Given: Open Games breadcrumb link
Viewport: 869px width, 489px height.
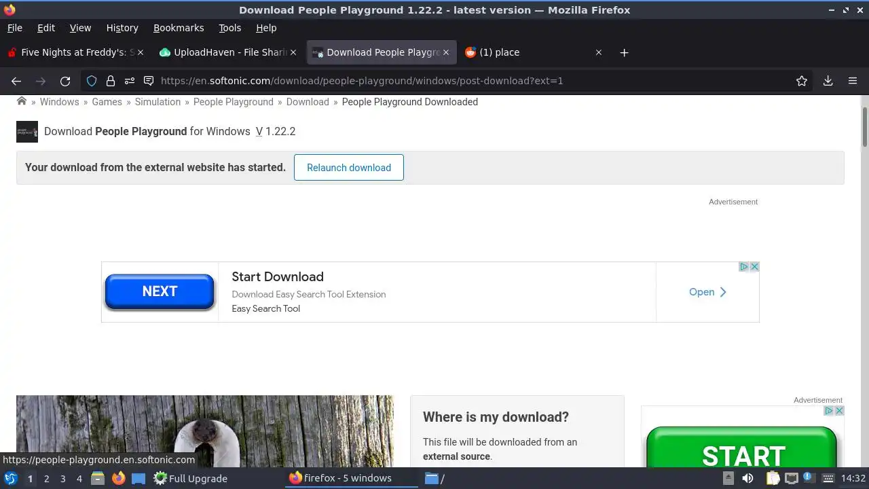Looking at the screenshot, I should pos(107,102).
